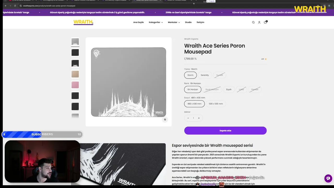This screenshot has height=188, width=334.
Task: Select the crossed-out Sunset surface option
Action: pyautogui.click(x=220, y=75)
